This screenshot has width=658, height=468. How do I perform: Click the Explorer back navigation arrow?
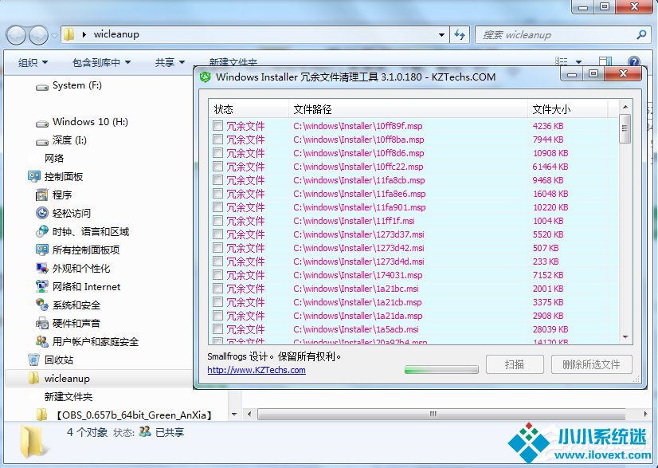tap(17, 35)
